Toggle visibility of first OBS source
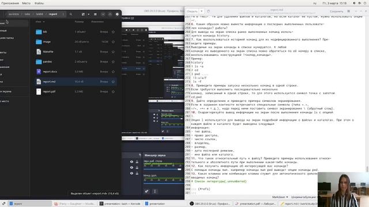Viewport: 369px width, 207px height. tap(131, 162)
